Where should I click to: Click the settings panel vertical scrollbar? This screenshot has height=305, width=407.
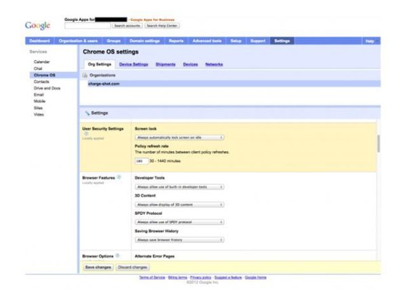378,143
